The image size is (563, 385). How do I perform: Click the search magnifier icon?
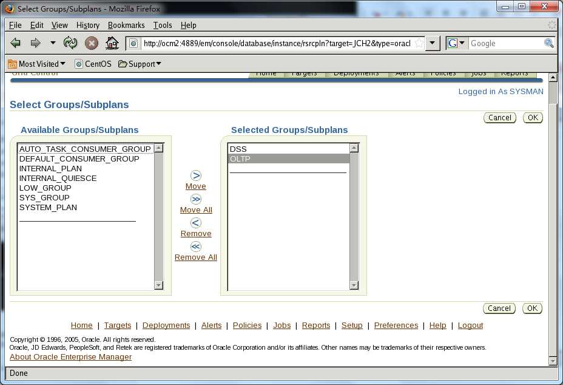[x=549, y=43]
